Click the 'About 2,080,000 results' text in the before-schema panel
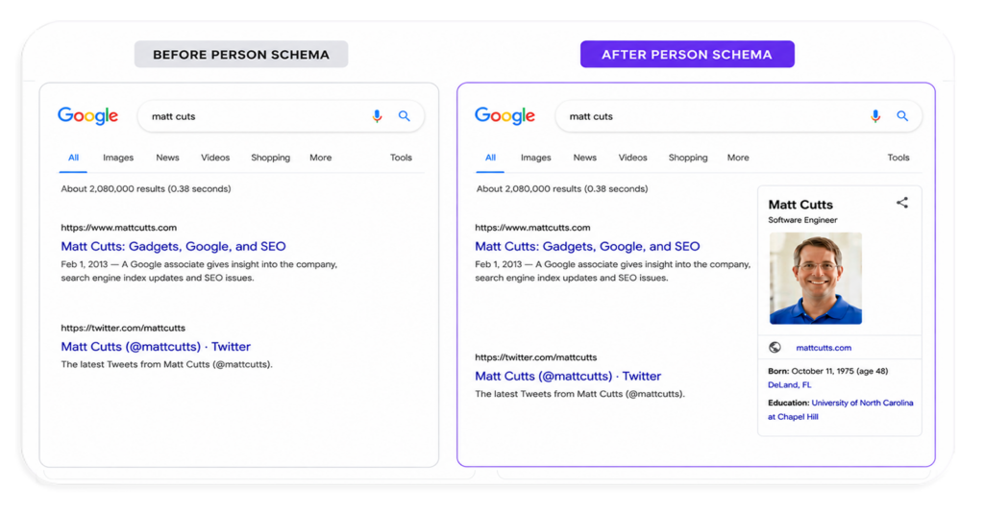 146,189
